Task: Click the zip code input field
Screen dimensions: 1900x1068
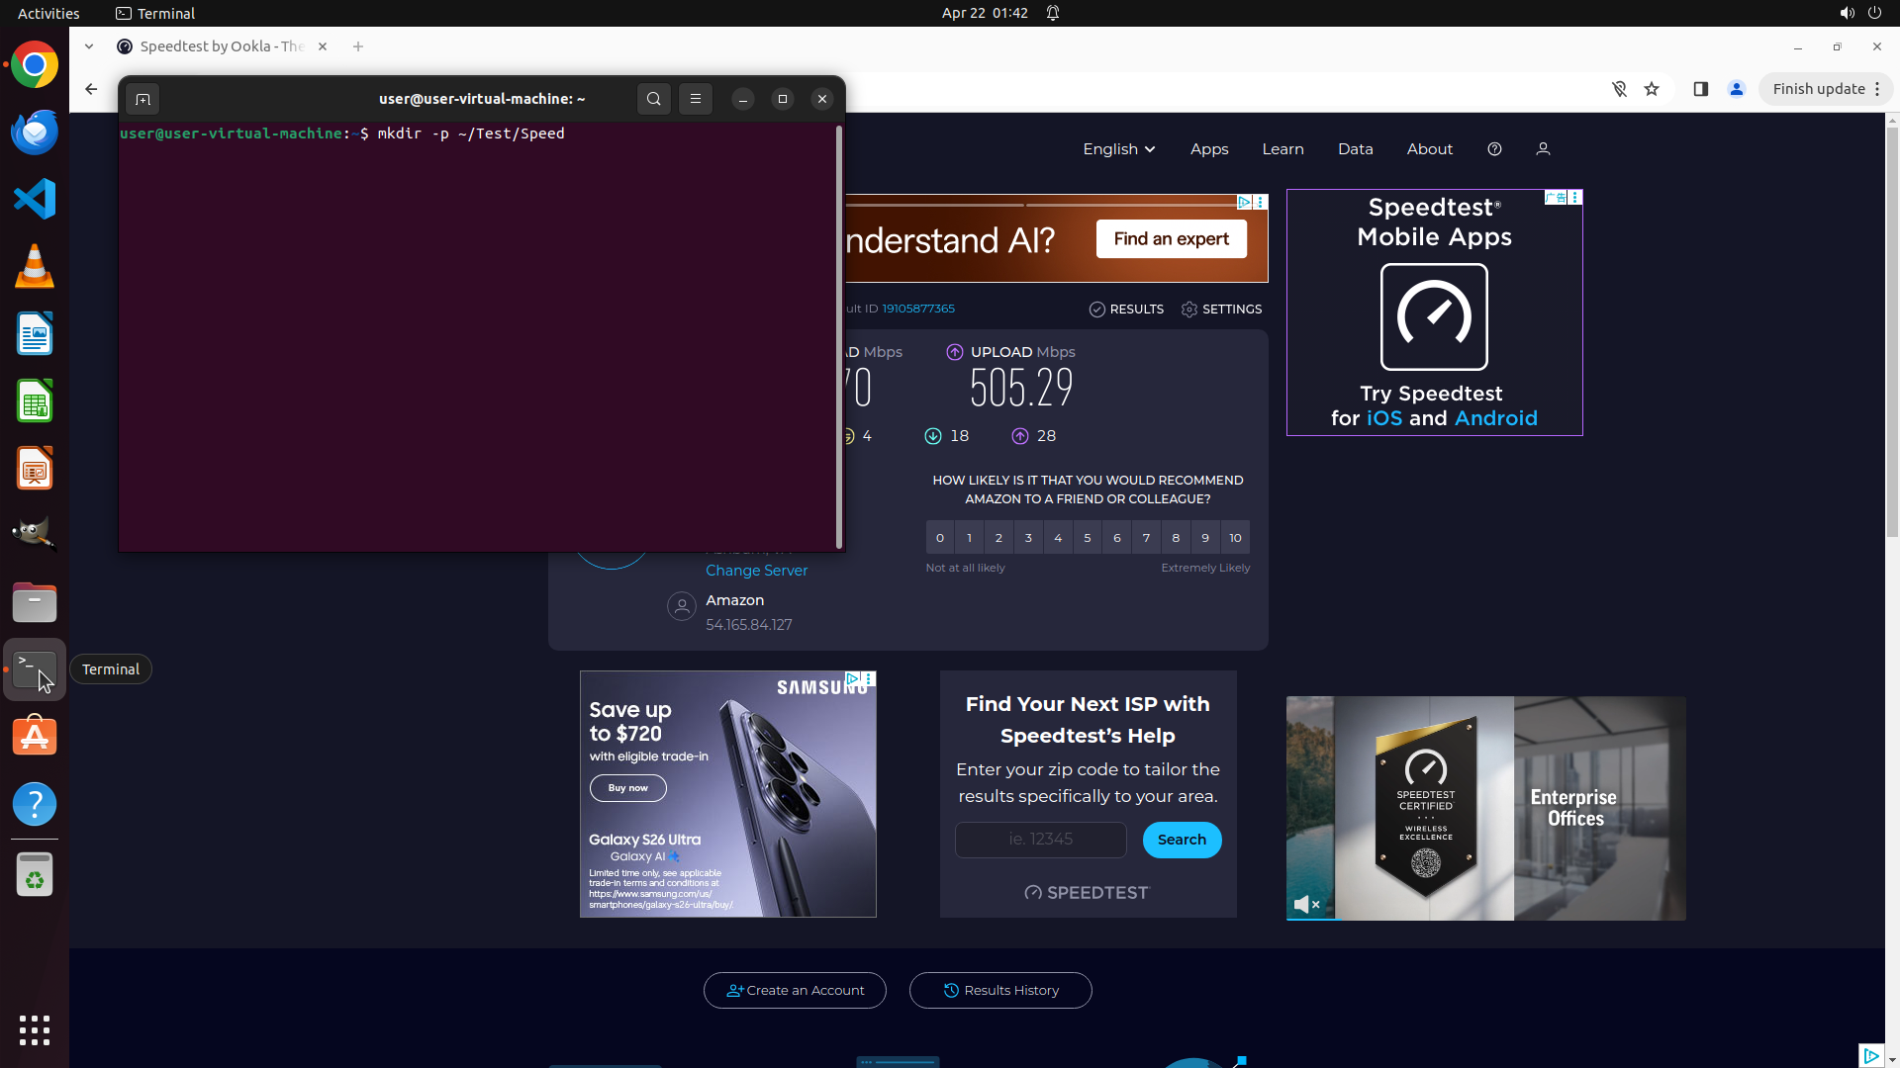Action: pyautogui.click(x=1040, y=840)
